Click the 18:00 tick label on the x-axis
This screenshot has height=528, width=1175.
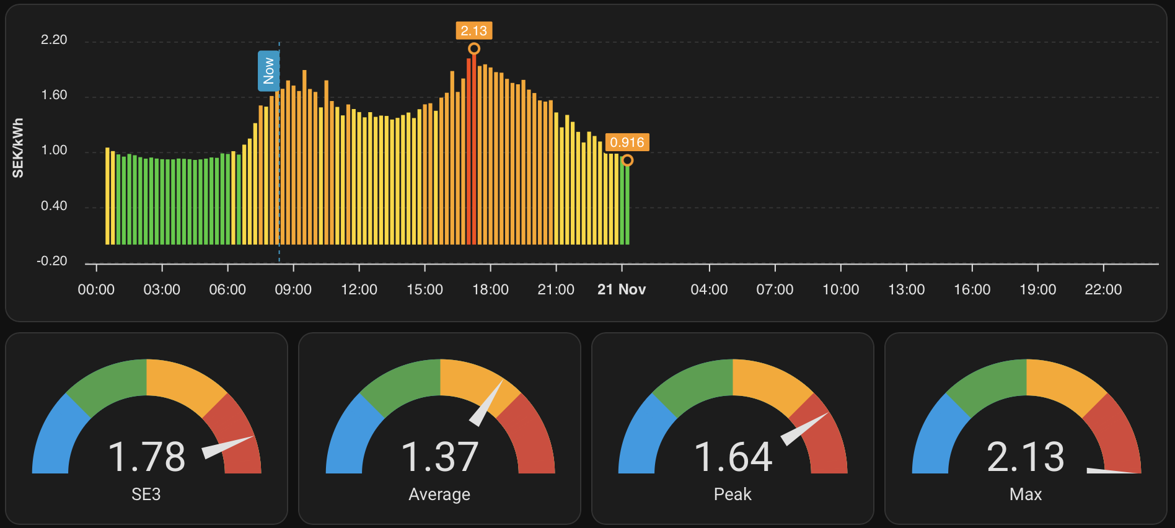(x=490, y=289)
